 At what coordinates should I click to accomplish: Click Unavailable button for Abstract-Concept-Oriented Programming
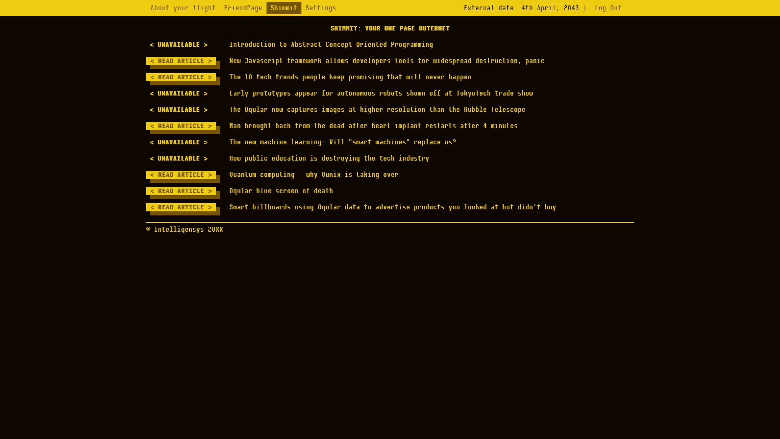(179, 45)
